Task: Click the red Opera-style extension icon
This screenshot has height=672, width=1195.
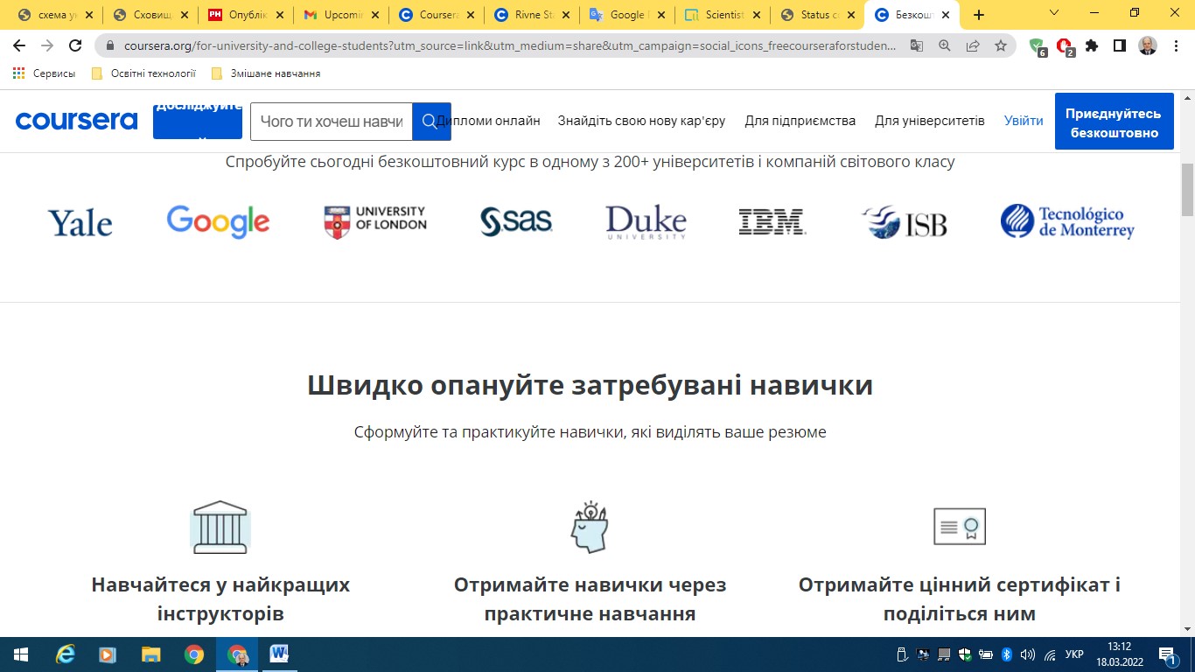Action: tap(1065, 47)
